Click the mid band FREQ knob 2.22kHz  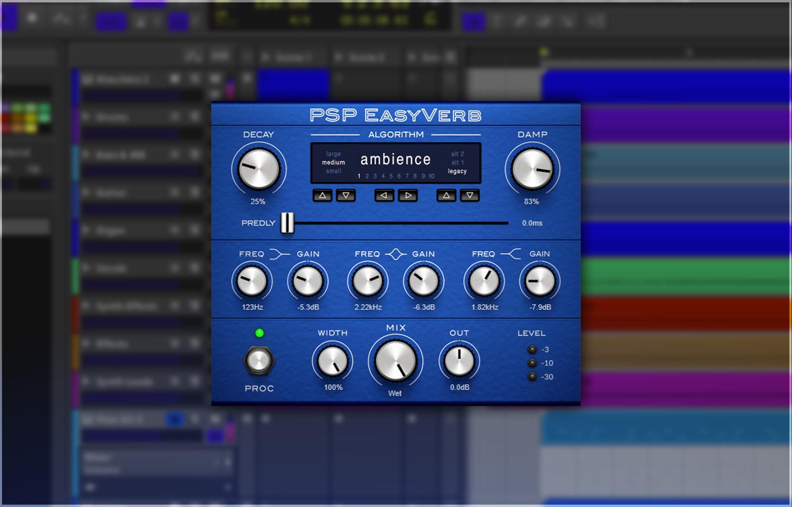tap(368, 281)
